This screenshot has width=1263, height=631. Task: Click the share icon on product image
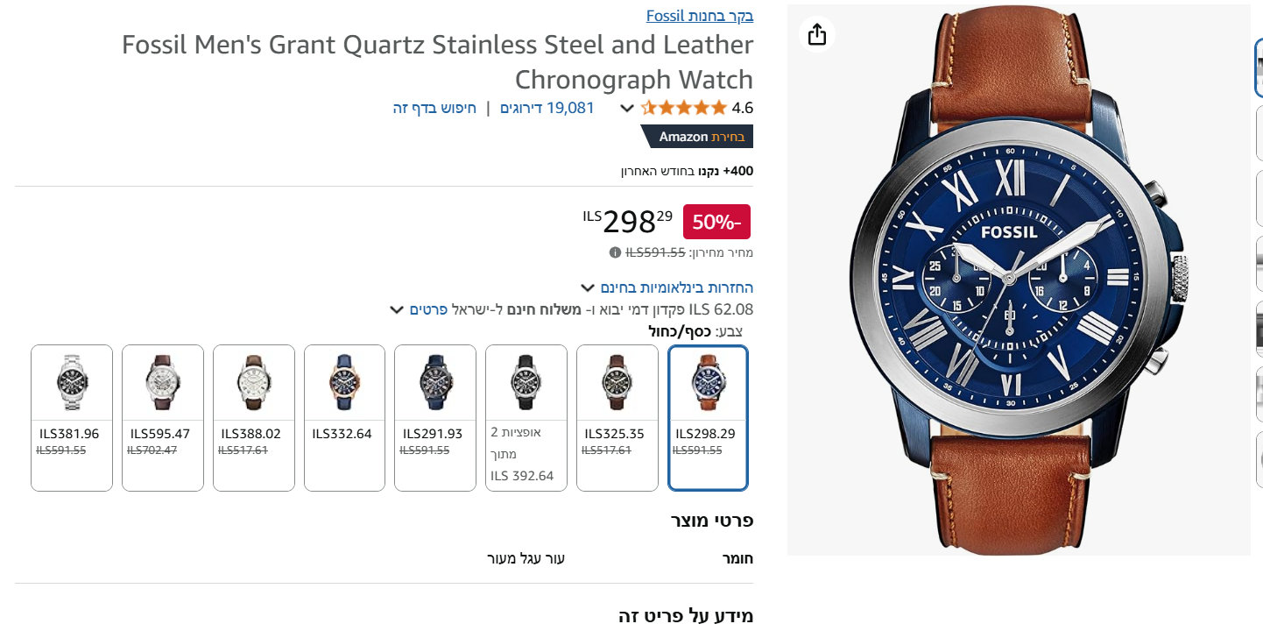816,34
